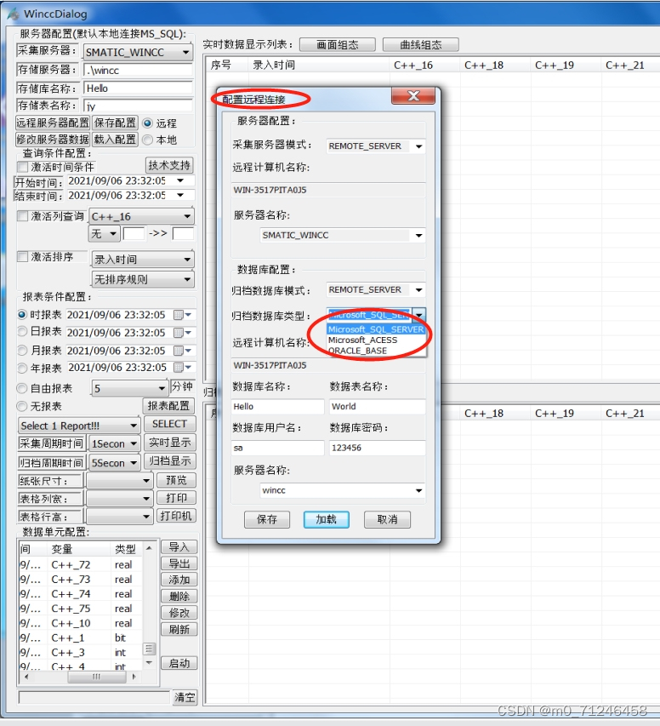Select the 自由报表 radio button
The width and height of the screenshot is (660, 726).
(22, 388)
